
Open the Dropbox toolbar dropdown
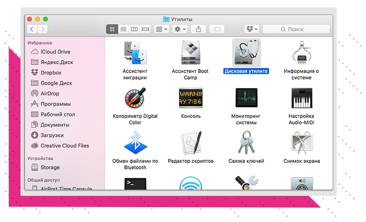pyautogui.click(x=252, y=29)
